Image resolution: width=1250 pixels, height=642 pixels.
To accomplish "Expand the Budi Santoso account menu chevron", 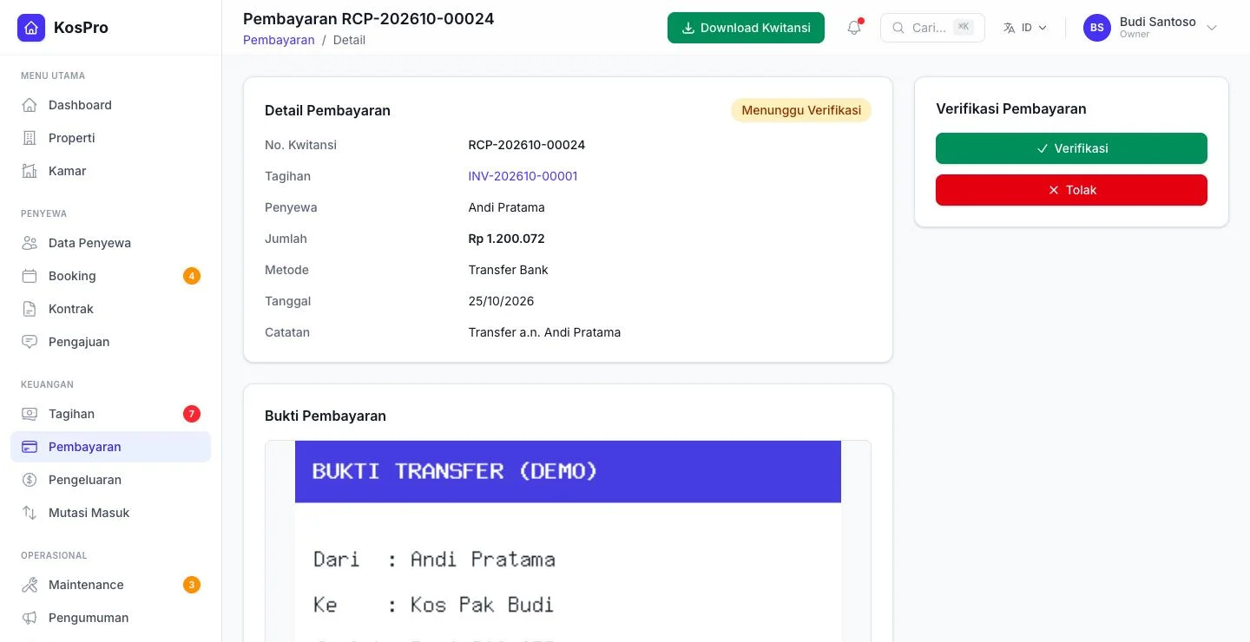I will [x=1212, y=28].
